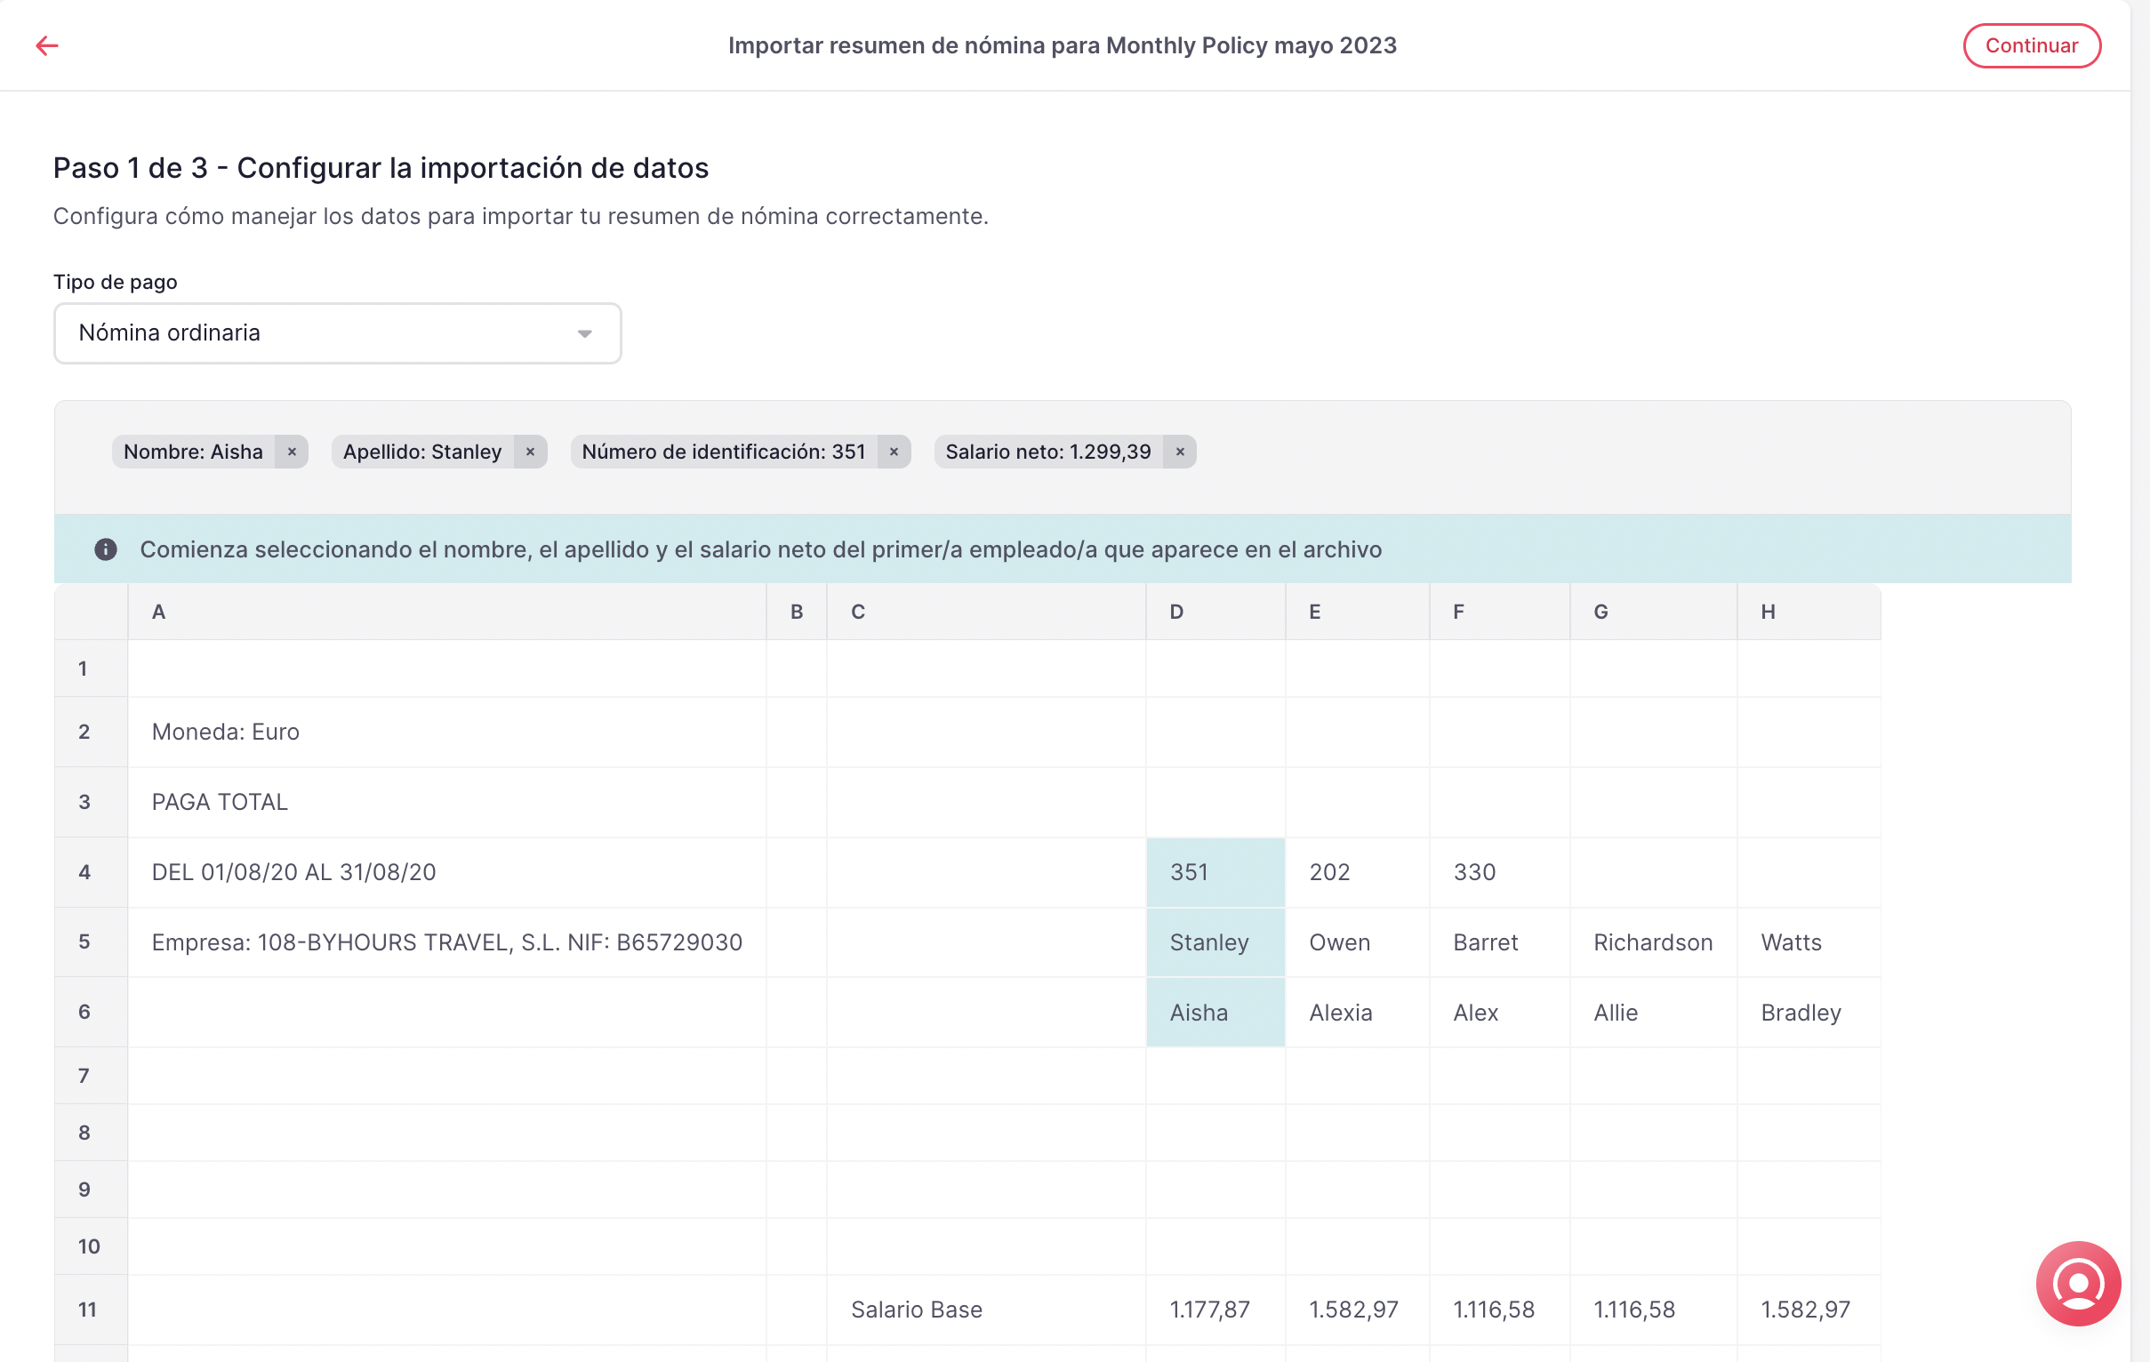
Task: Click row header 4
Action: tap(91, 872)
